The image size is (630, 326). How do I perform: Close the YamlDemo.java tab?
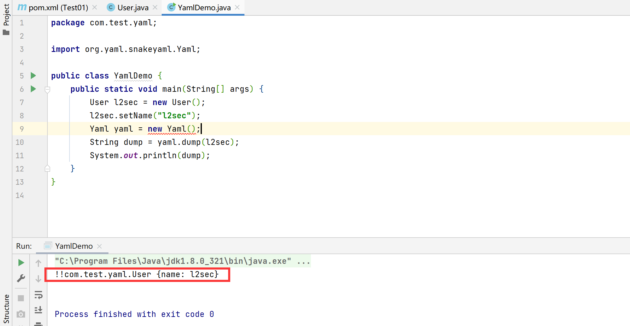[x=237, y=8]
